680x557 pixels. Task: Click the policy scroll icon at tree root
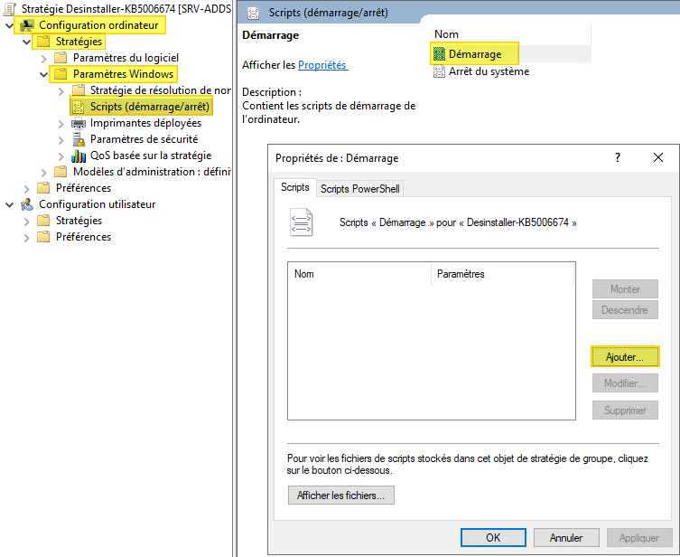click(x=10, y=9)
